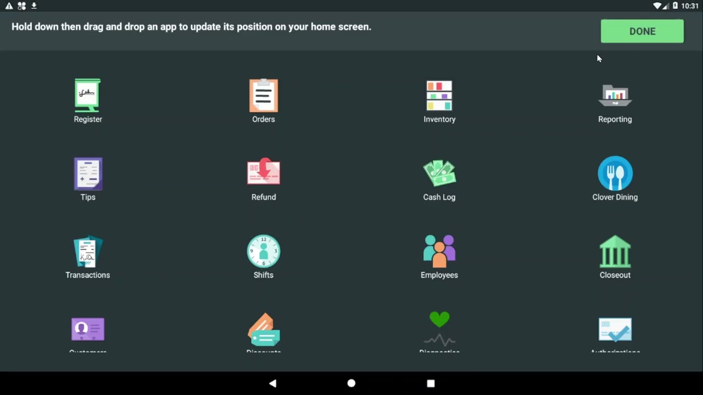The height and width of the screenshot is (395, 703).
Task: Click the green DONE button
Action: coord(642,31)
